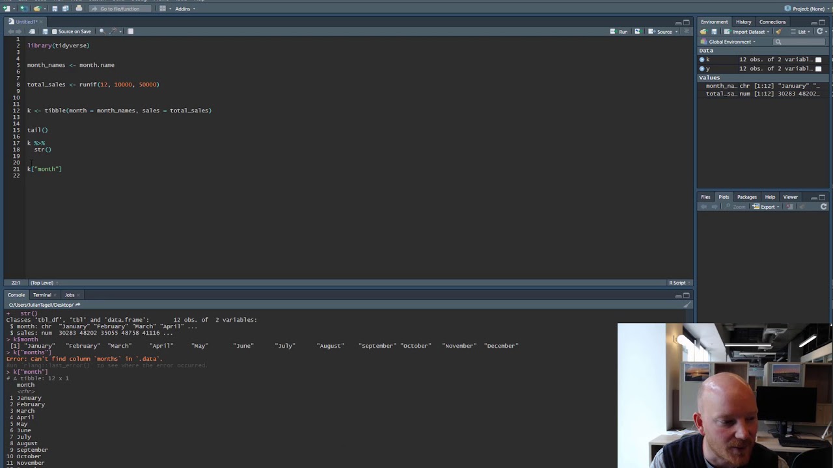
Task: Close the Terminal tab
Action: pyautogui.click(x=55, y=295)
